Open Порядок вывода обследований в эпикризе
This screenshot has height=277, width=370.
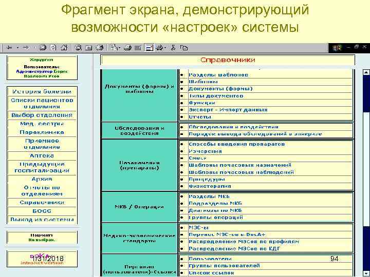pyautogui.click(x=255, y=134)
